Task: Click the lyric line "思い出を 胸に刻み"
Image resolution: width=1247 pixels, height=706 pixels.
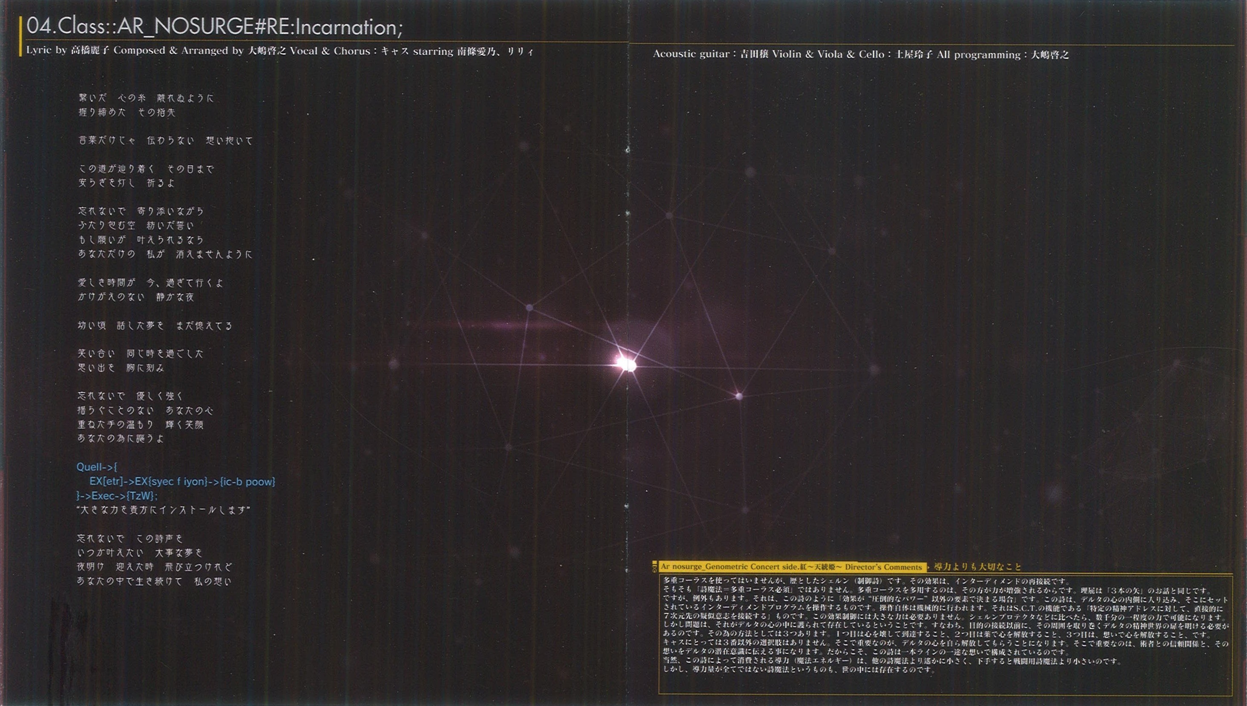Action: tap(121, 367)
